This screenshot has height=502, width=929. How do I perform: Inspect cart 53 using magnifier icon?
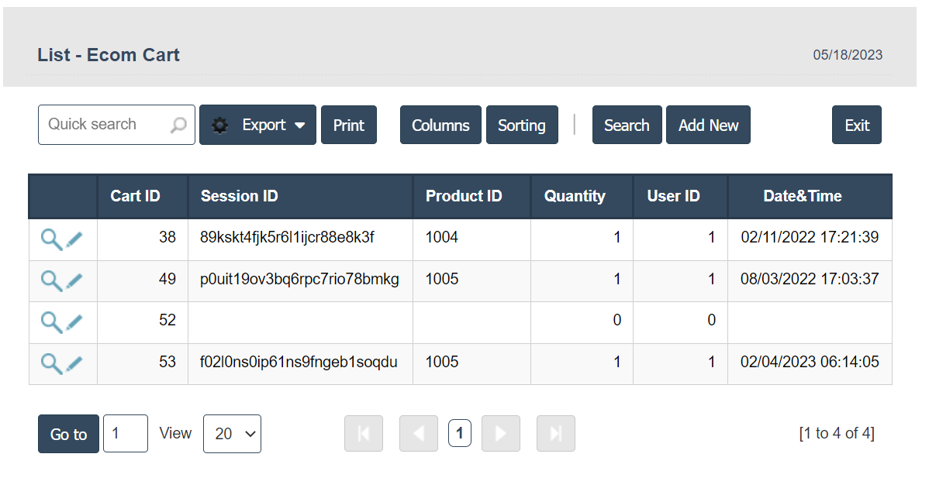[51, 363]
